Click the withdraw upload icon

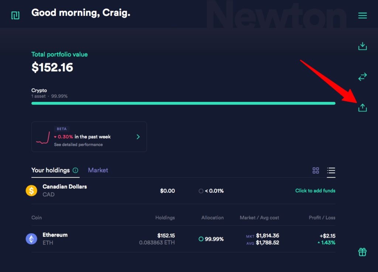click(x=362, y=107)
